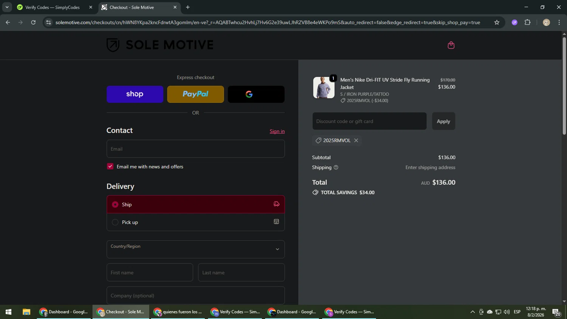Click ESP input language indicator
567x319 pixels.
(x=517, y=312)
